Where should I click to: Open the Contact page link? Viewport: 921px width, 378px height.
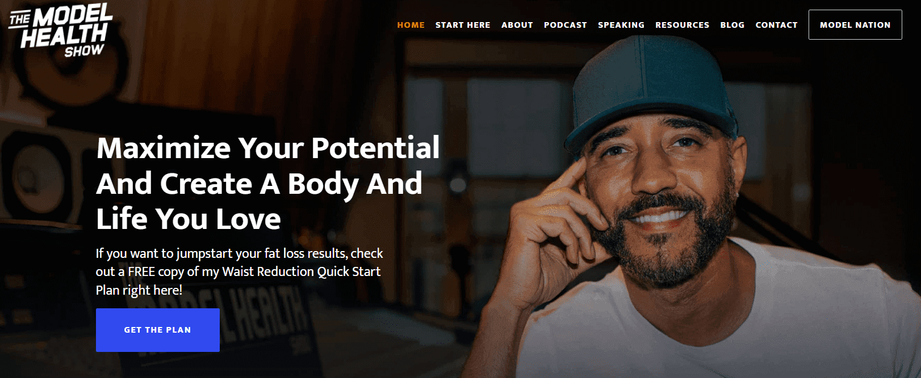pos(776,25)
